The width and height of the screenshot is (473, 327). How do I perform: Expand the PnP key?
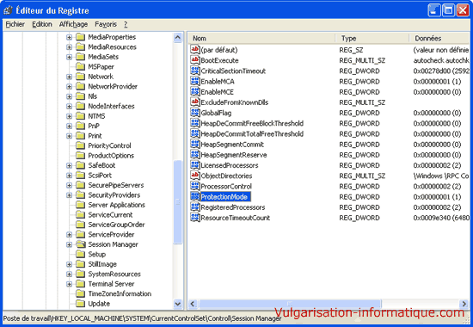pos(69,126)
